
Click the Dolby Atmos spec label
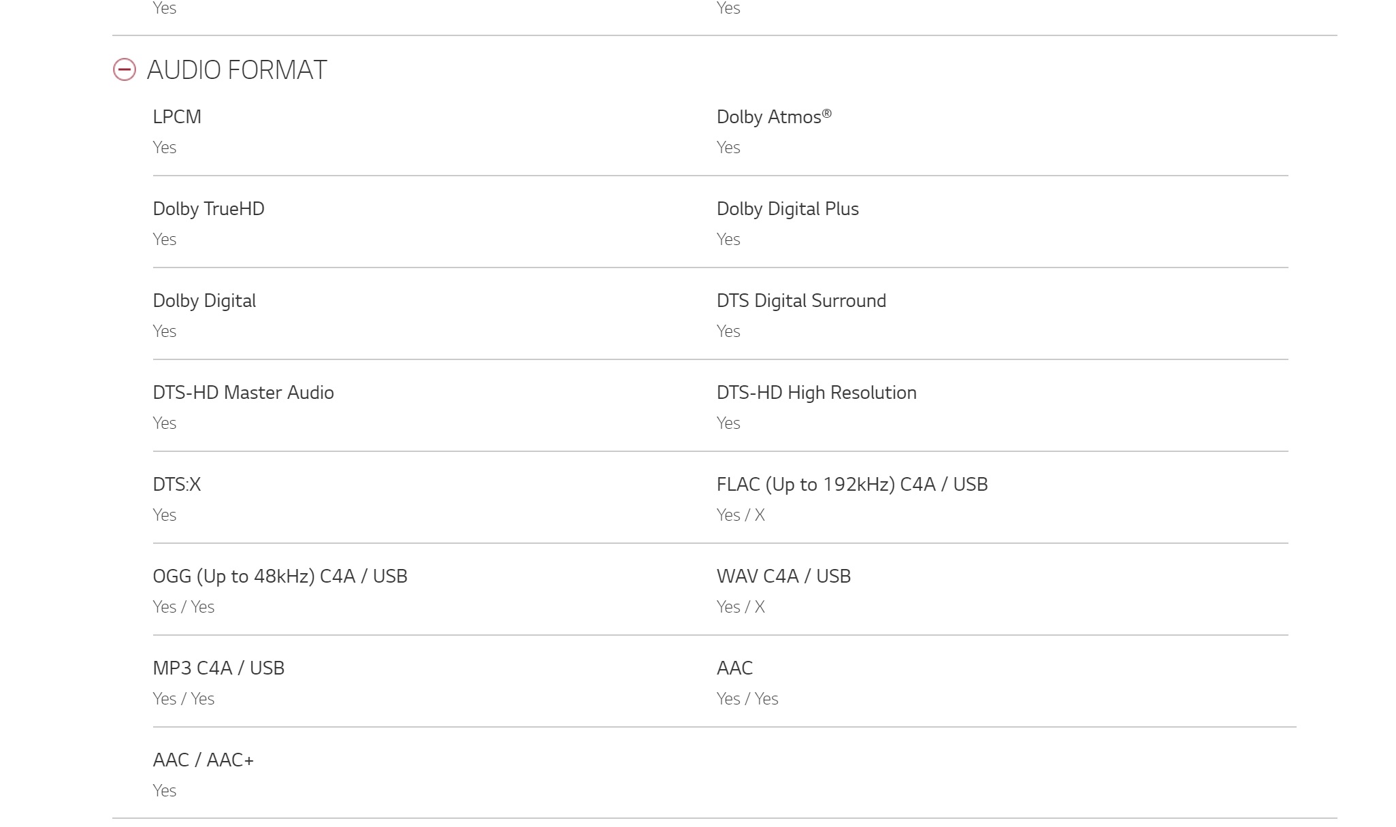pyautogui.click(x=773, y=117)
